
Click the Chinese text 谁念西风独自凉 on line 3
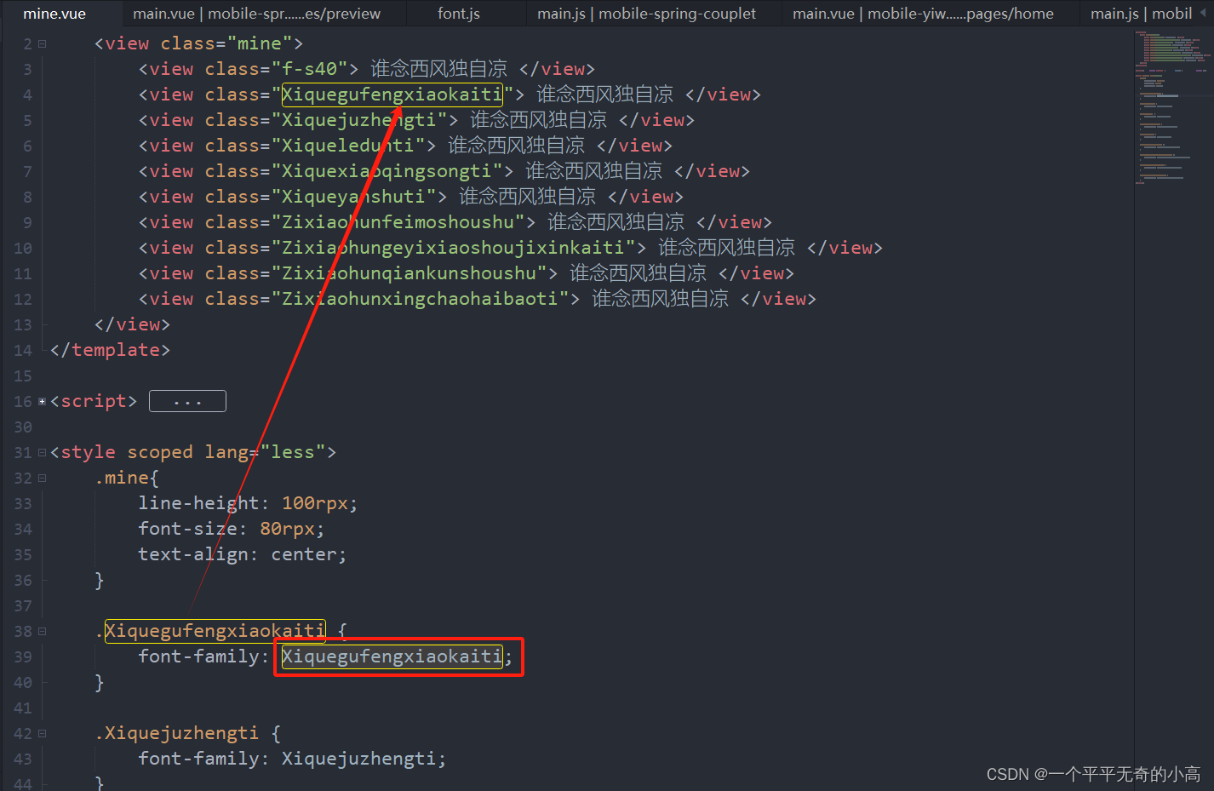(x=439, y=69)
